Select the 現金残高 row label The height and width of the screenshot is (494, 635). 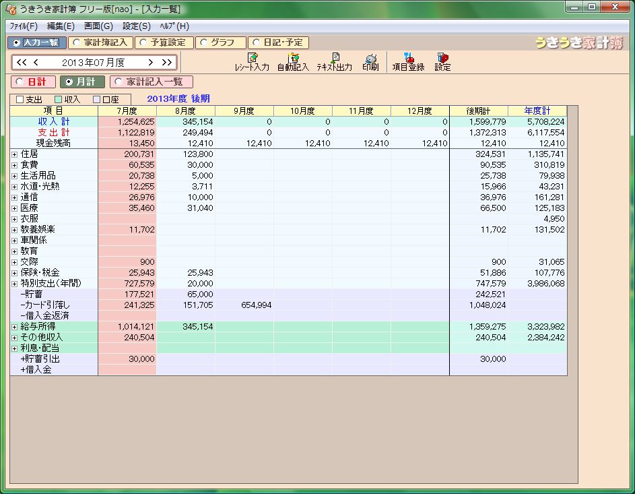click(53, 143)
